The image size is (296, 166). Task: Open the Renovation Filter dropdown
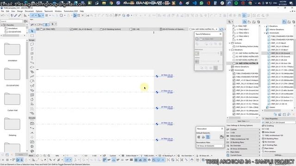(210, 146)
